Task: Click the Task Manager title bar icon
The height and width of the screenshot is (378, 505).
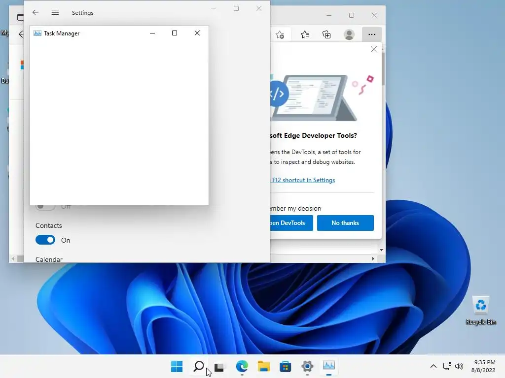Action: point(37,33)
